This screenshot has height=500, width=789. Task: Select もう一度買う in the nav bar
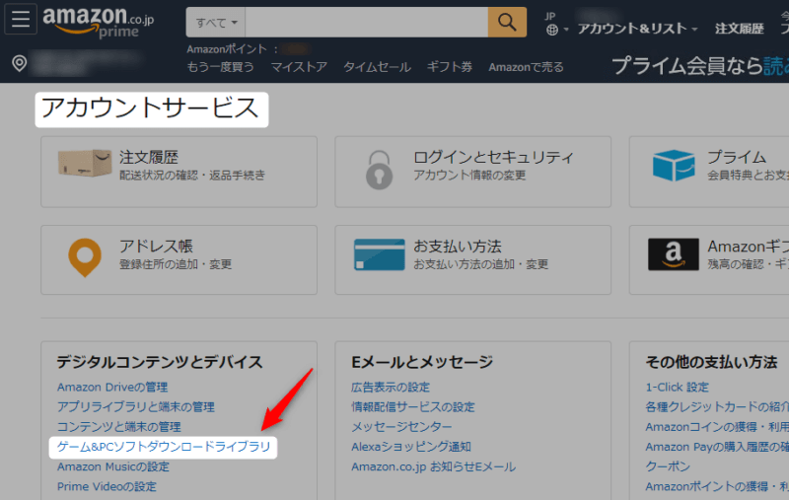pos(220,67)
